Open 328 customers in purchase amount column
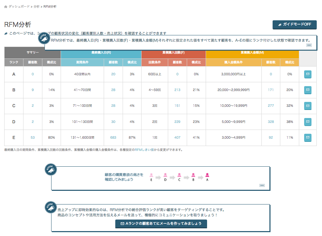 (270, 122)
